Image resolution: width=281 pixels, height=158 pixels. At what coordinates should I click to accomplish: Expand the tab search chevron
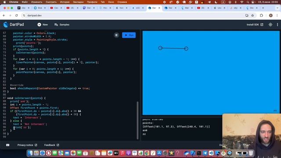pos(277,8)
